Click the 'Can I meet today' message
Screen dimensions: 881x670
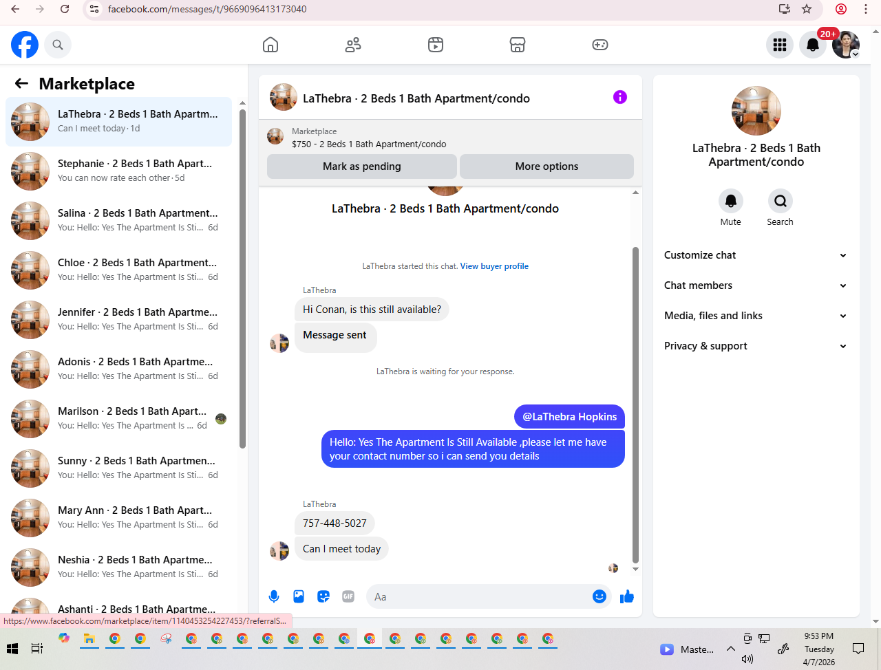(341, 549)
